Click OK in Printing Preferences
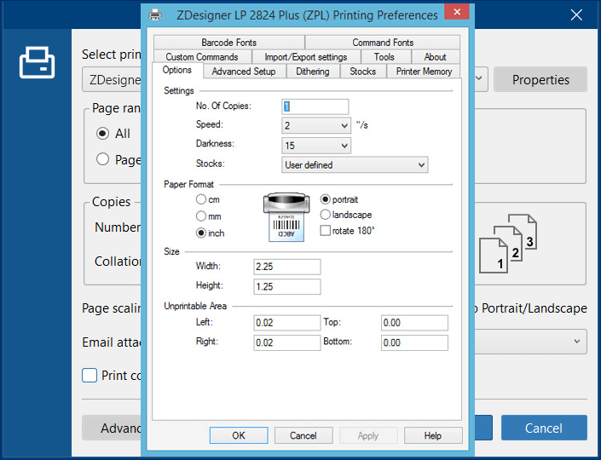This screenshot has width=601, height=460. 239,435
